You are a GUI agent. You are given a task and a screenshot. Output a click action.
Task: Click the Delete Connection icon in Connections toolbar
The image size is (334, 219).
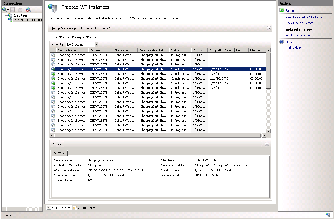pos(28,10)
